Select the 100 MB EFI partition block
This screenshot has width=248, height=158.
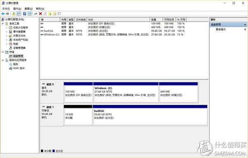(78, 92)
